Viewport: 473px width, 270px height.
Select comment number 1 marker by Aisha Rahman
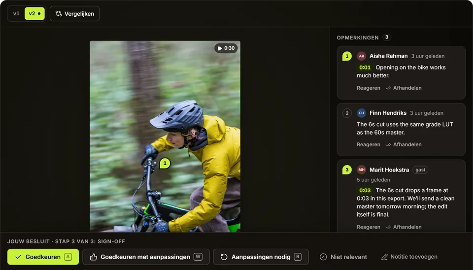(x=347, y=56)
